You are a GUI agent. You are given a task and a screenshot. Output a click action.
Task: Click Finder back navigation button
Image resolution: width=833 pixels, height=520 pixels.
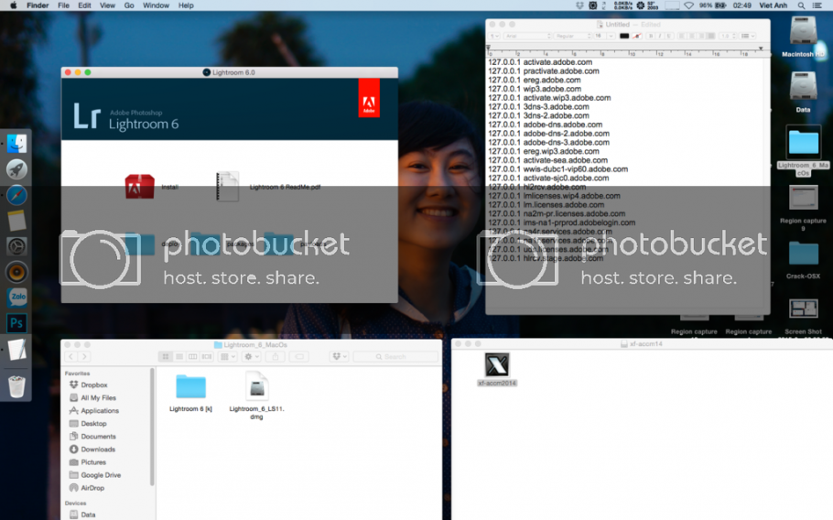click(x=71, y=356)
